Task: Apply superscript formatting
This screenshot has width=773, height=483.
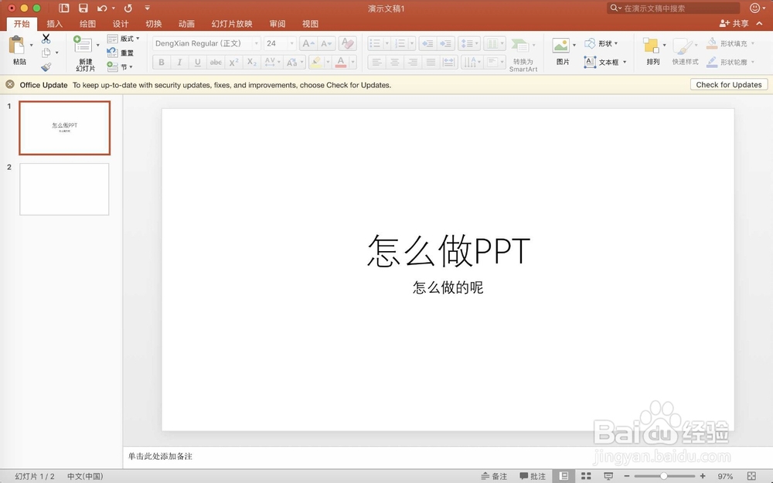Action: point(233,63)
